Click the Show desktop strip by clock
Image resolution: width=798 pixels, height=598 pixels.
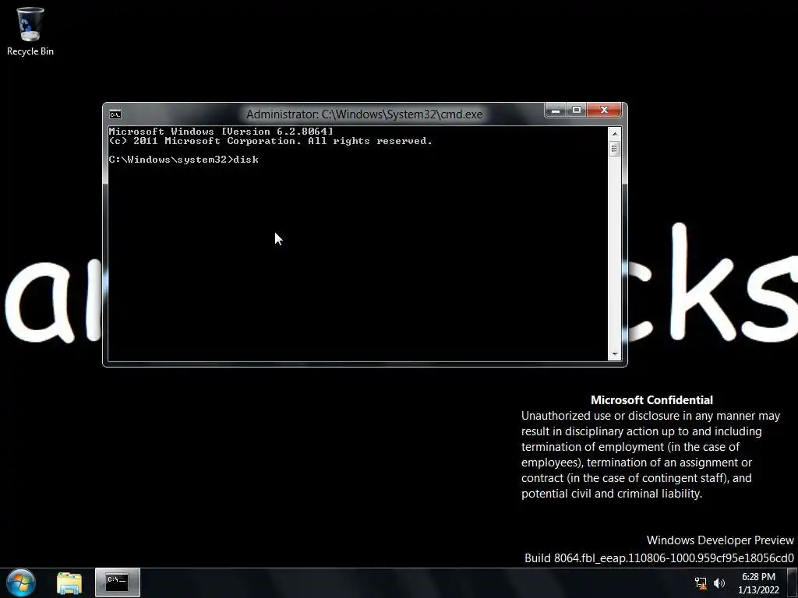click(x=793, y=582)
